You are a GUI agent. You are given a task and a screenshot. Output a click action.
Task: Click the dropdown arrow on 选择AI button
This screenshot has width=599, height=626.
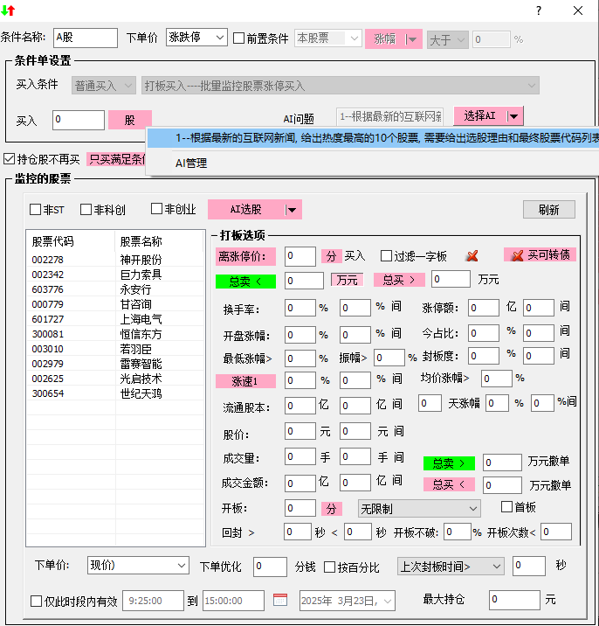coord(515,115)
